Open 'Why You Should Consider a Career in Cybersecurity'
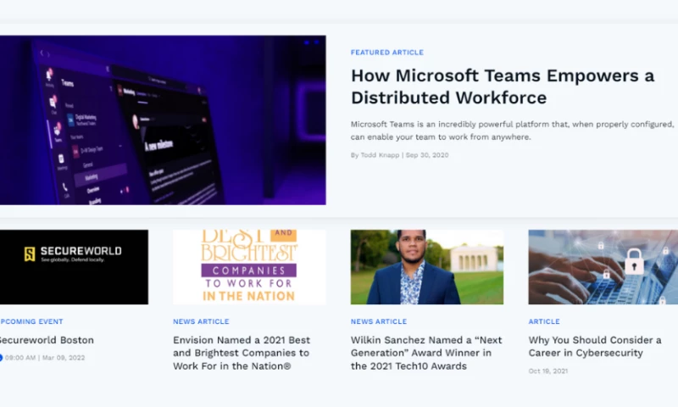 coord(594,346)
